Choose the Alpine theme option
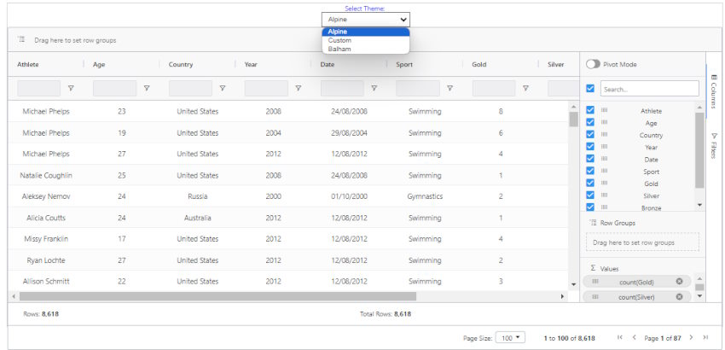 tap(366, 32)
